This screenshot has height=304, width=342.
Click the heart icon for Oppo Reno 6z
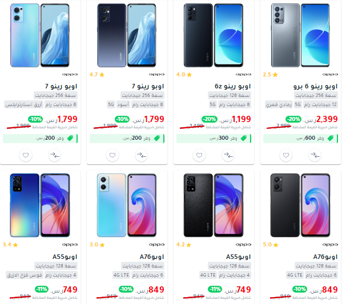coord(199,155)
